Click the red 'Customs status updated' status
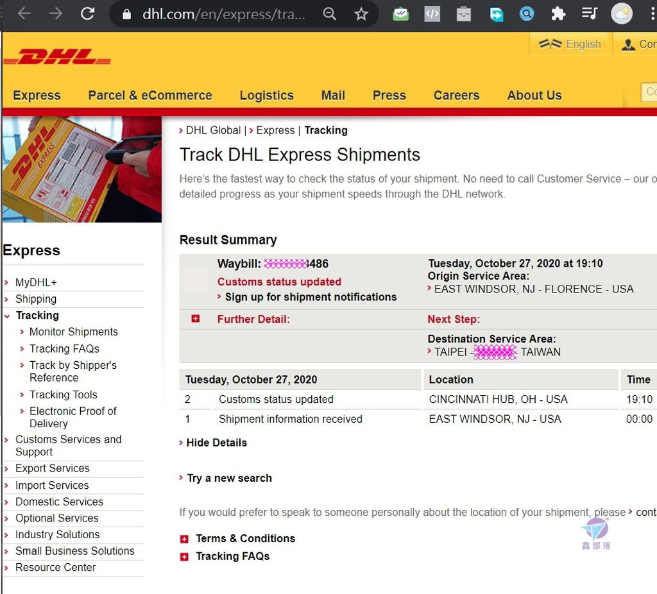 tap(279, 282)
